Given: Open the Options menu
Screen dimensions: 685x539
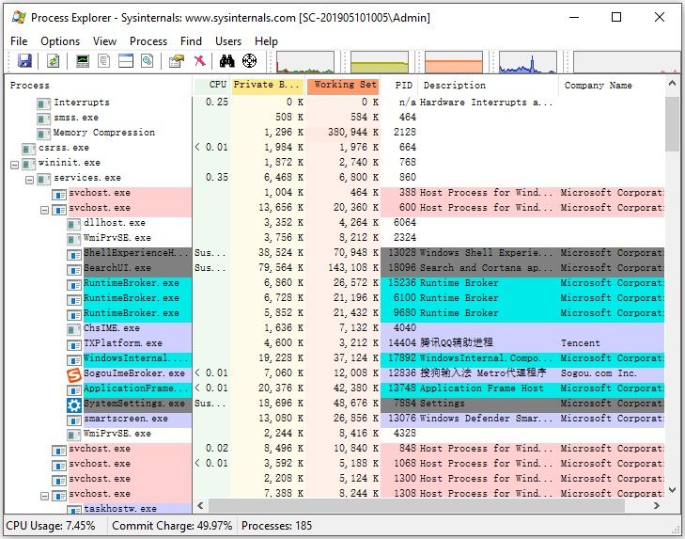Looking at the screenshot, I should tap(60, 41).
